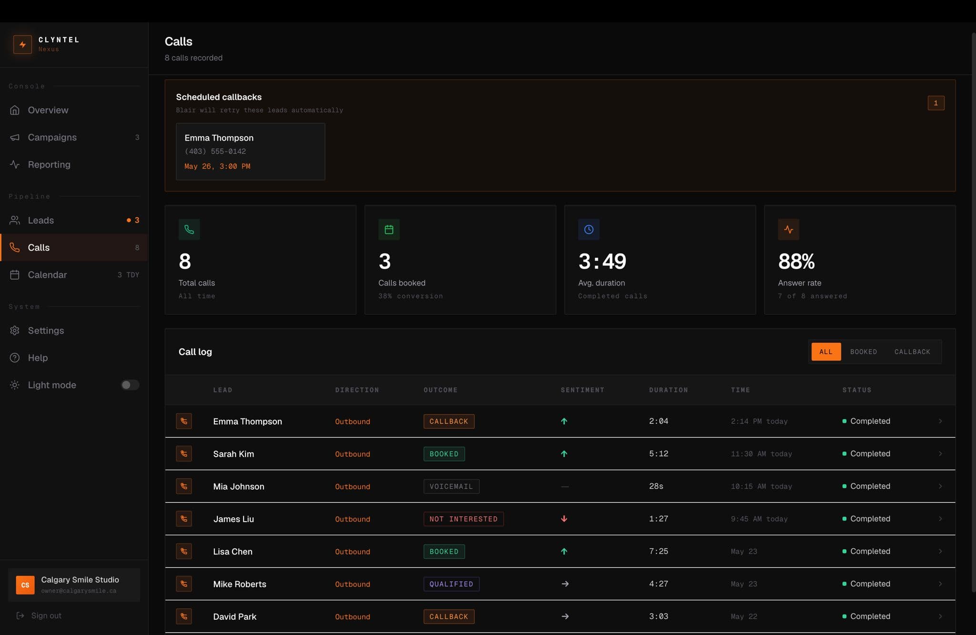Screen dimensions: 976x635
Task: Open Calgary Smile Studio account panel
Action: 74,585
